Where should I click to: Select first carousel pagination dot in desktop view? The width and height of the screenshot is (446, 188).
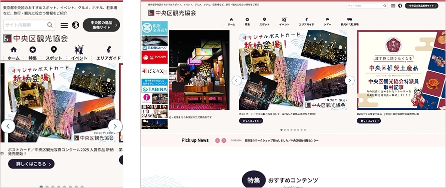pos(282,130)
